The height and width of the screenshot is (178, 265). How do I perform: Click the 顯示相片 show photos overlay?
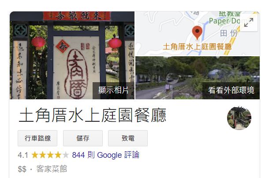coord(113,91)
